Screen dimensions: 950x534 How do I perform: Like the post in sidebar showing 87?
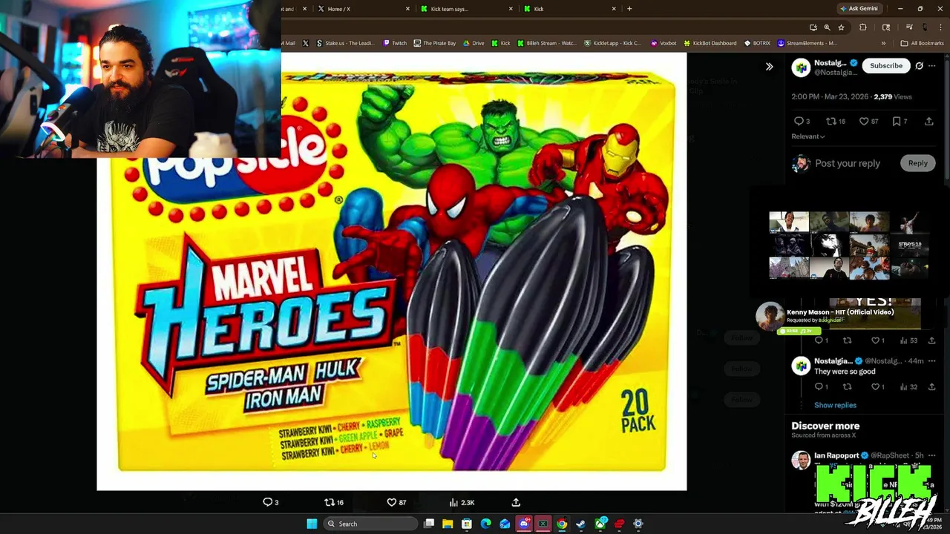pyautogui.click(x=864, y=121)
